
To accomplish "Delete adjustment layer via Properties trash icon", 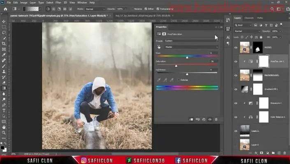I will (216, 120).
